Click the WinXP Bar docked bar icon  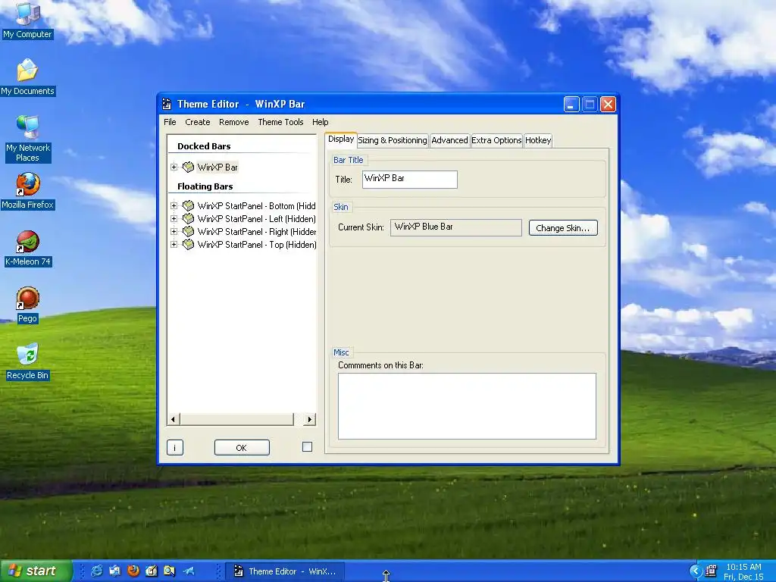point(188,167)
